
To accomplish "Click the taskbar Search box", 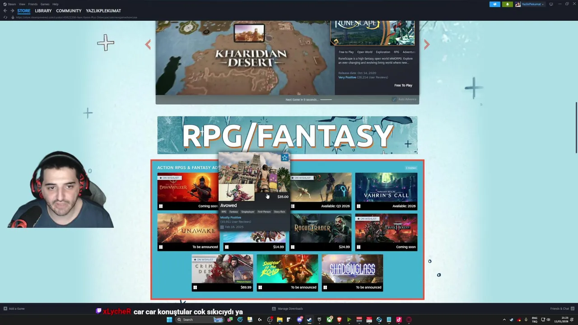I will click(x=200, y=320).
